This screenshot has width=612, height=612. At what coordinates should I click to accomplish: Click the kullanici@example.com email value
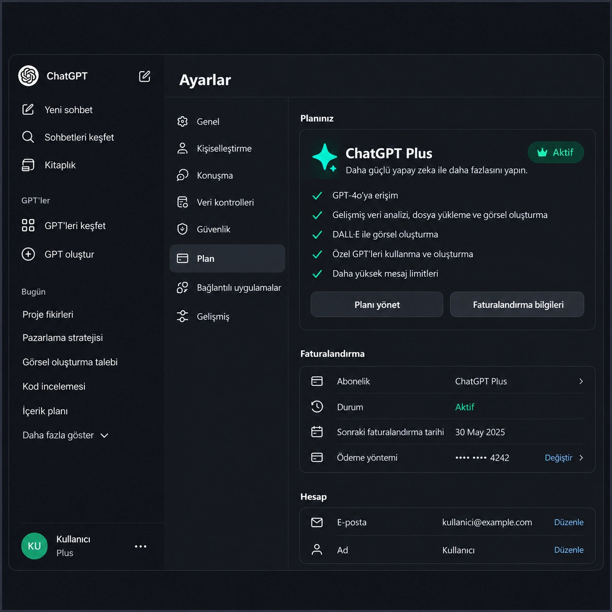487,522
